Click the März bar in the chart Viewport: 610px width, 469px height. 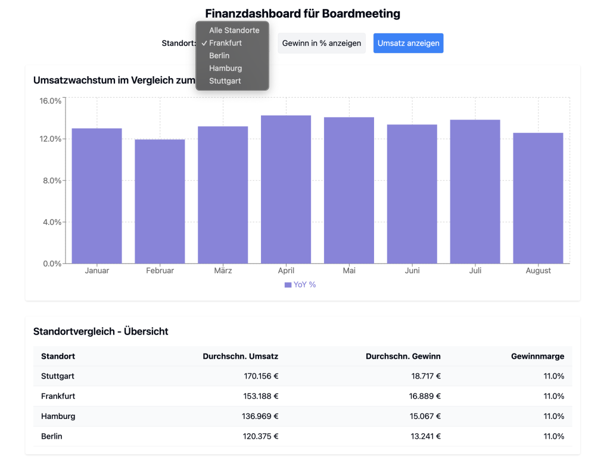[223, 195]
